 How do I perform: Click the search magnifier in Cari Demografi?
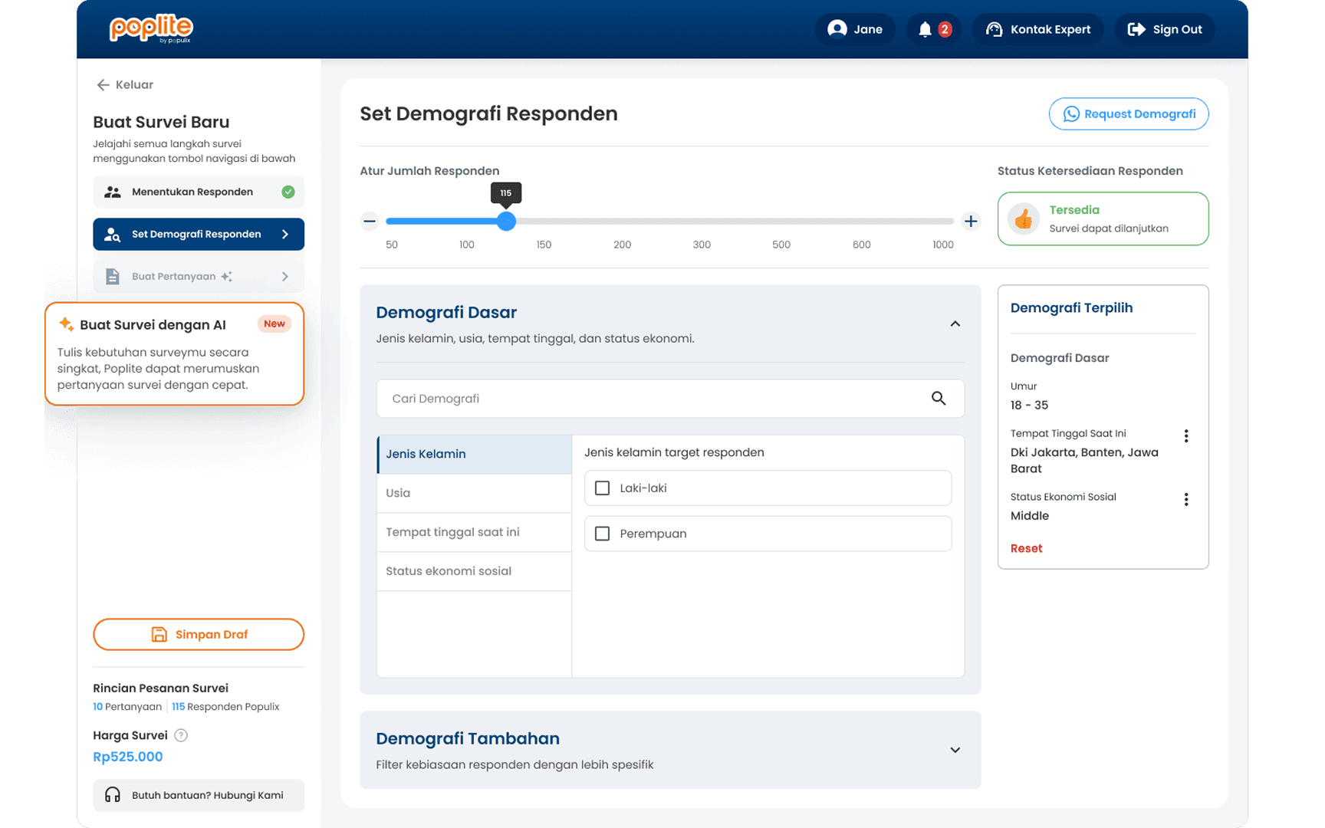pyautogui.click(x=939, y=399)
